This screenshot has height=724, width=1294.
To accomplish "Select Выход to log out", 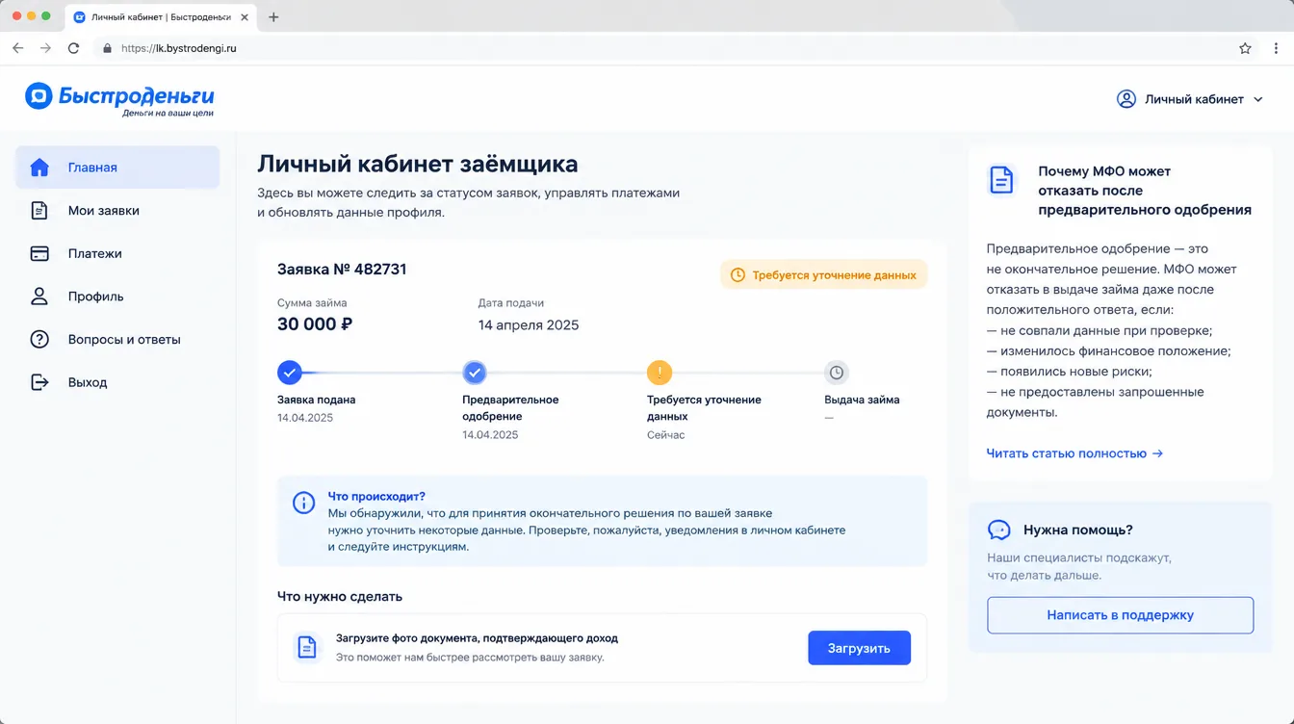I will coord(117,382).
